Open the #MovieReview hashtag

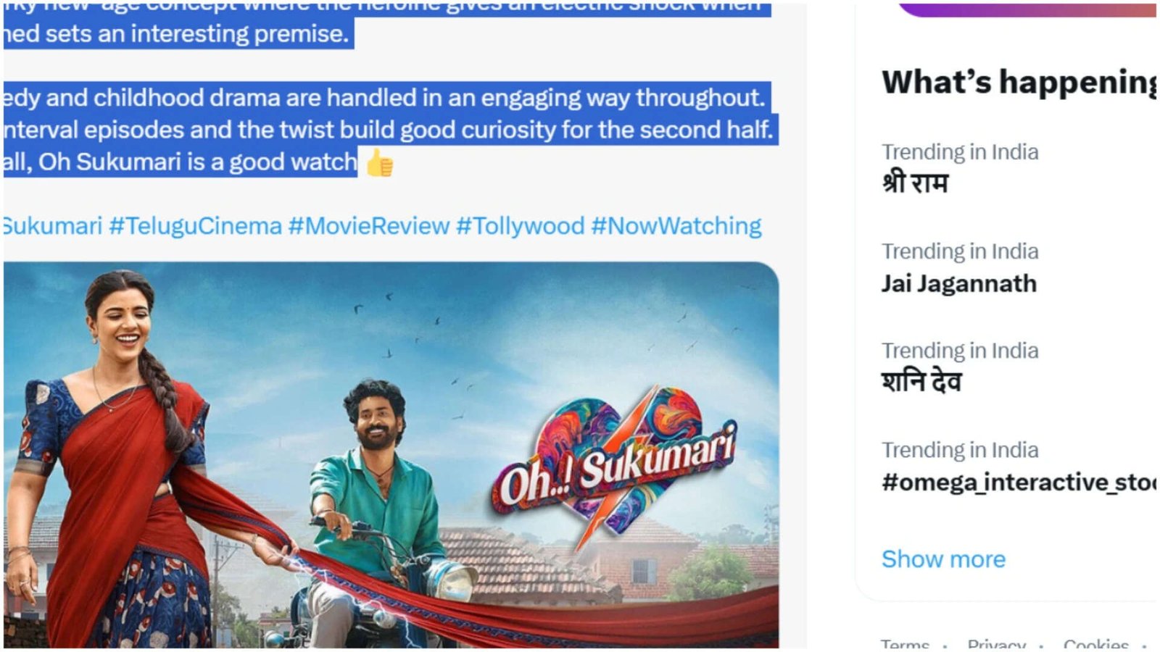pos(368,226)
